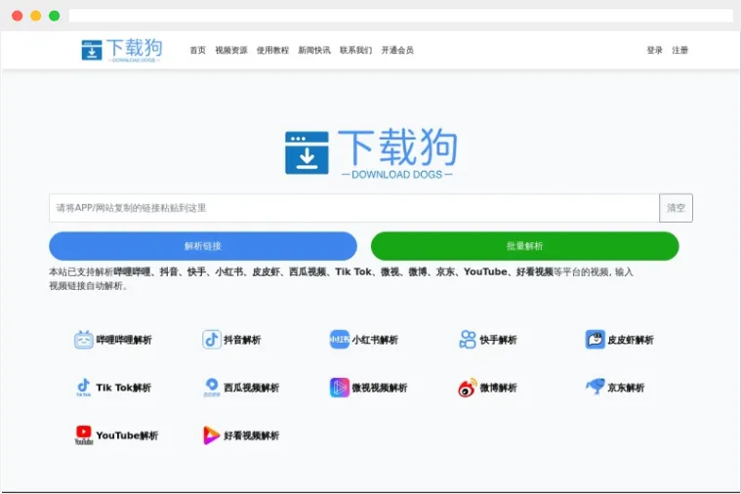Click the 下载狗 logo in header

click(121, 50)
